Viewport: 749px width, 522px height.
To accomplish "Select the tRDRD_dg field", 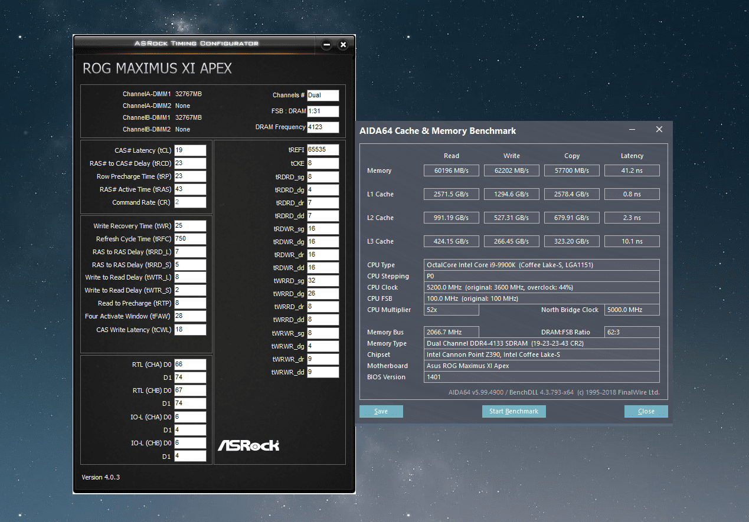I will point(323,190).
